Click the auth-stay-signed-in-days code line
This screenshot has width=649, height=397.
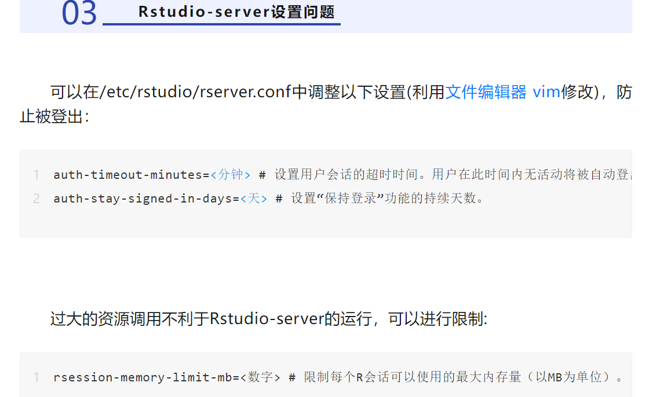pos(268,198)
